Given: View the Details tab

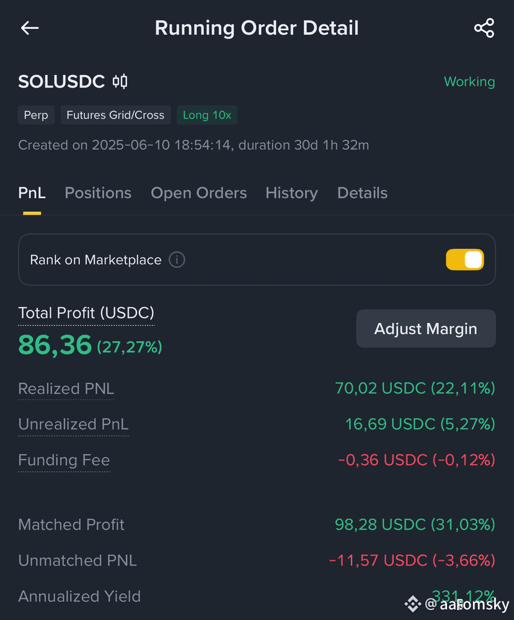Looking at the screenshot, I should (362, 193).
